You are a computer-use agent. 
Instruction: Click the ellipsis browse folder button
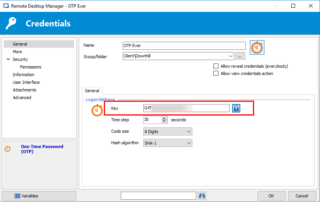point(240,56)
